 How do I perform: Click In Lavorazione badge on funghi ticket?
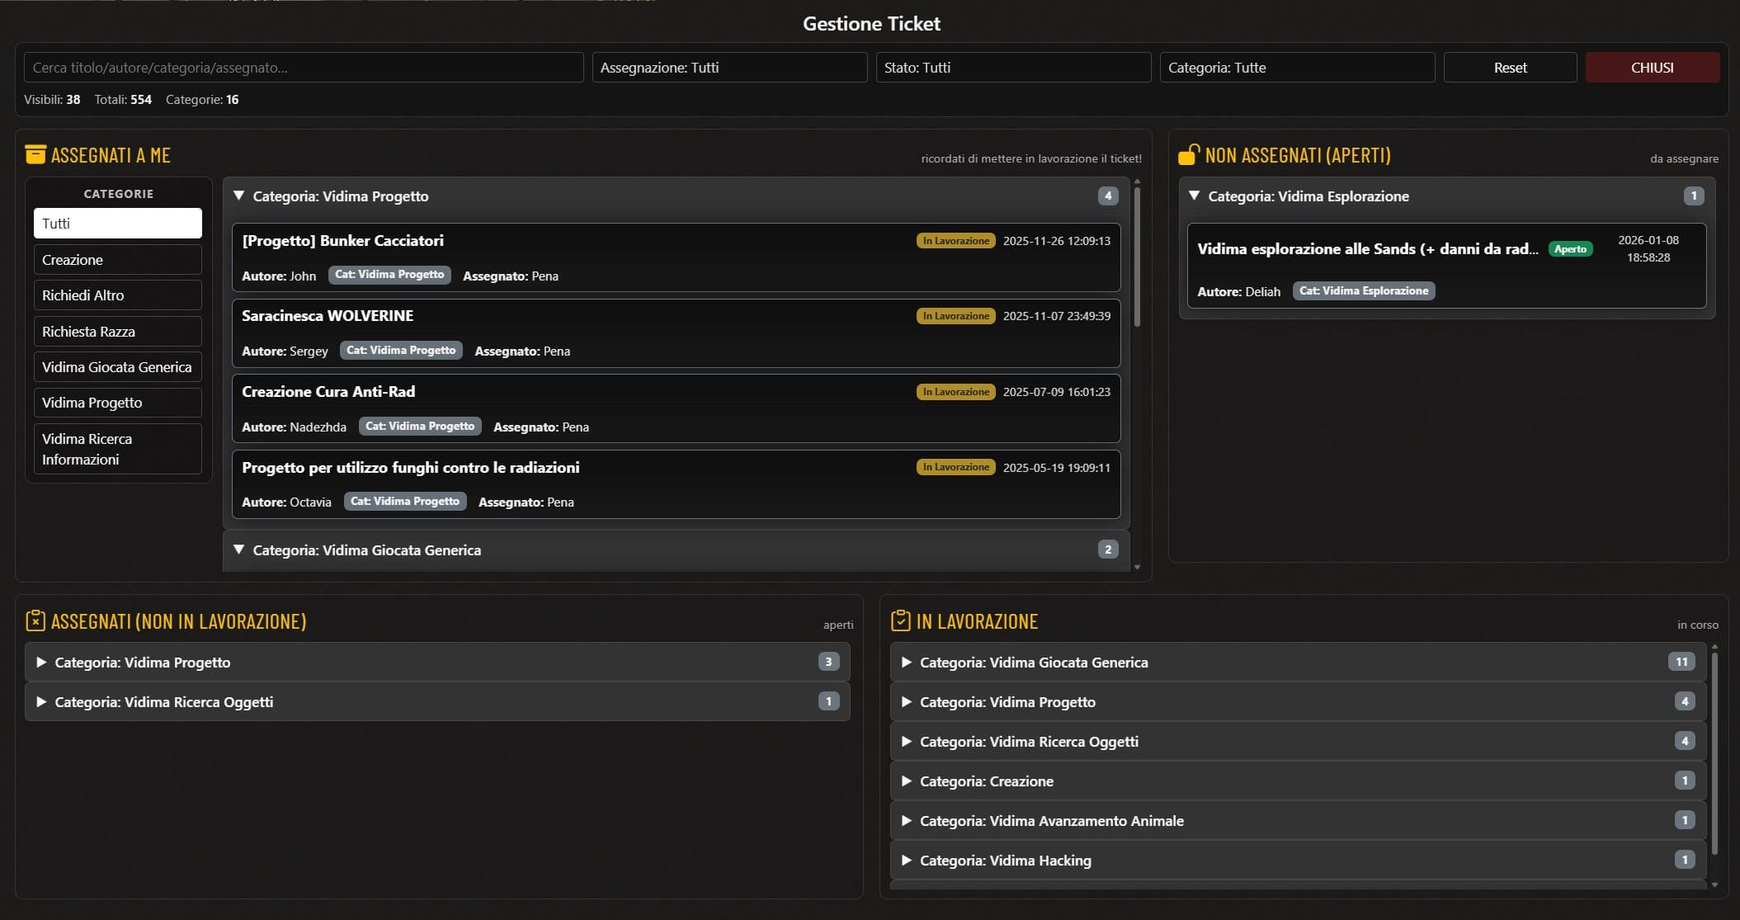coord(955,467)
